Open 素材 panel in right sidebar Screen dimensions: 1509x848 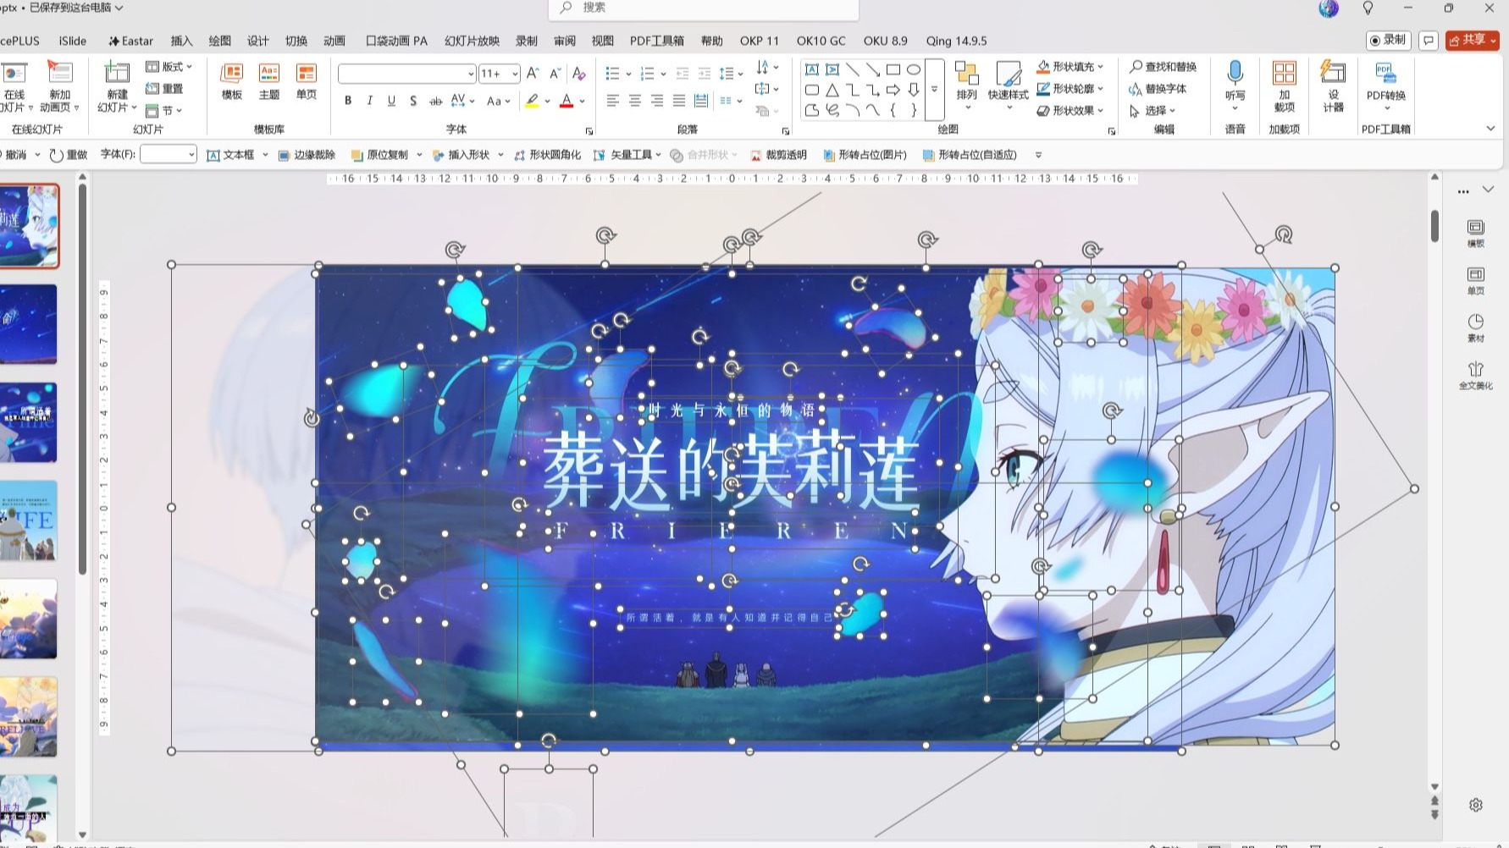click(1476, 328)
